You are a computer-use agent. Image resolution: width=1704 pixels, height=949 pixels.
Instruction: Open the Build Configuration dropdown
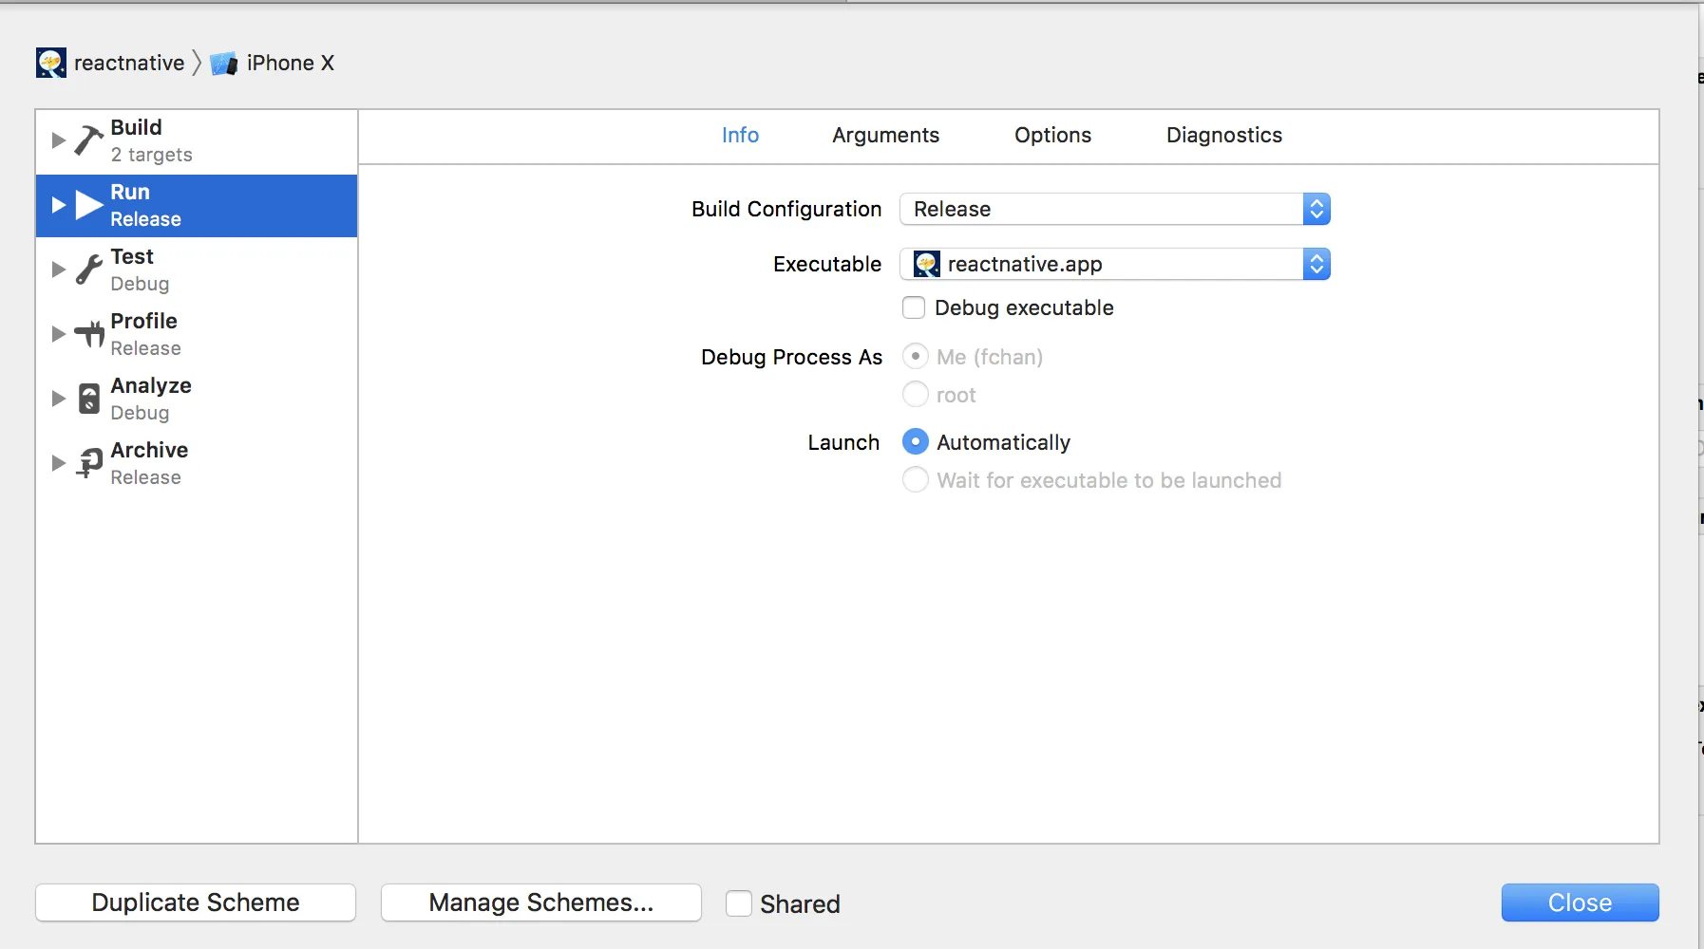pos(1114,209)
